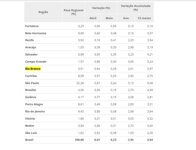Image resolution: width=196 pixels, height=150 pixels.
Task: Click the Curitiba row label
Action: click(x=31, y=76)
